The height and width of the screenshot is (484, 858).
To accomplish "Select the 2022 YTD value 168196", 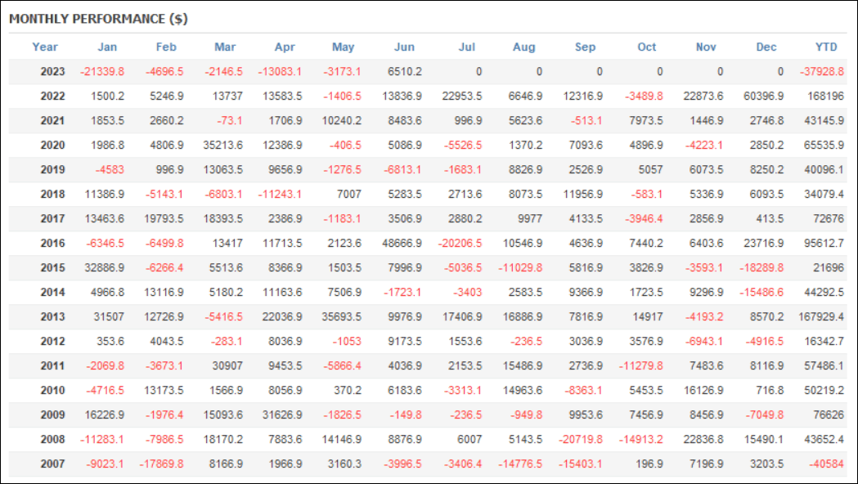I will click(x=826, y=96).
